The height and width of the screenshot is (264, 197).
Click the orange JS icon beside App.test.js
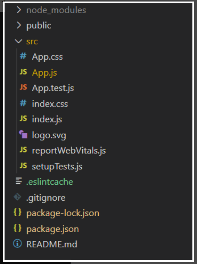(x=23, y=87)
